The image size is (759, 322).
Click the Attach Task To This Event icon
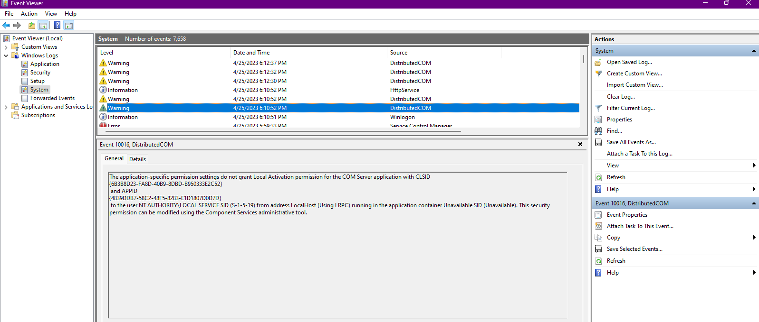coord(598,226)
